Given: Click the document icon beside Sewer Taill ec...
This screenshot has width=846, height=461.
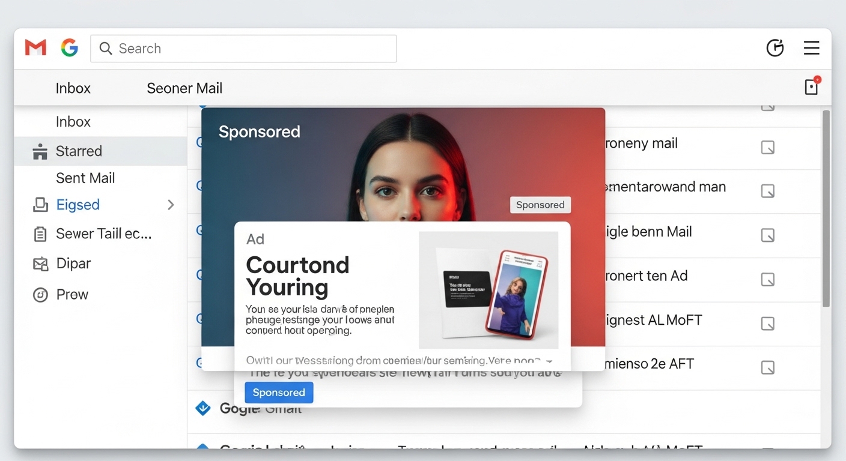Looking at the screenshot, I should [40, 234].
